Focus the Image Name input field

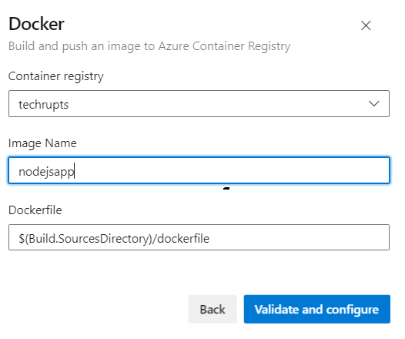199,170
